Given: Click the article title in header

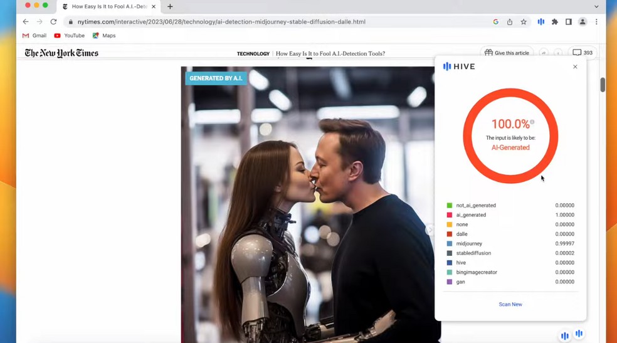Looking at the screenshot, I should tap(330, 53).
